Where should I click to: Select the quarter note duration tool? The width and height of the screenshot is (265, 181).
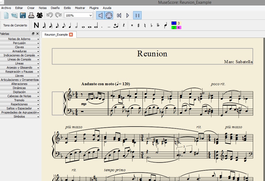(x=70, y=25)
